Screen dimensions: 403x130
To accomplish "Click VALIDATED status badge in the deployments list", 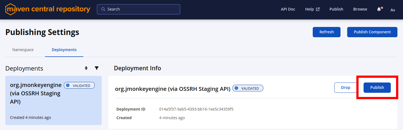I will click(79, 86).
